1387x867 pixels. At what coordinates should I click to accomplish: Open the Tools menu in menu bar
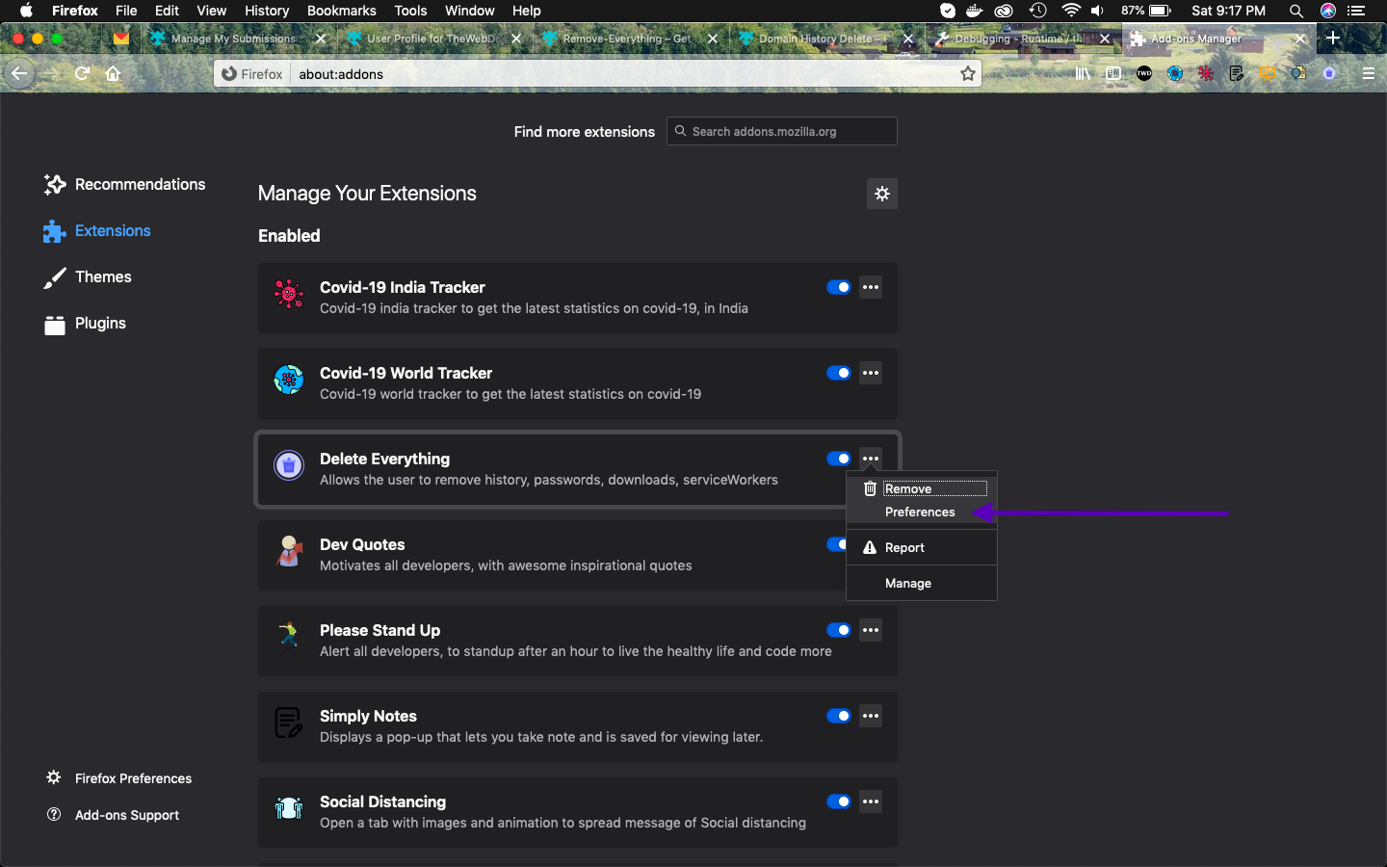[410, 11]
